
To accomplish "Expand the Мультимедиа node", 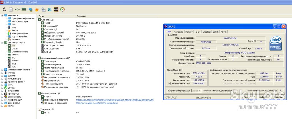I will [2, 79].
